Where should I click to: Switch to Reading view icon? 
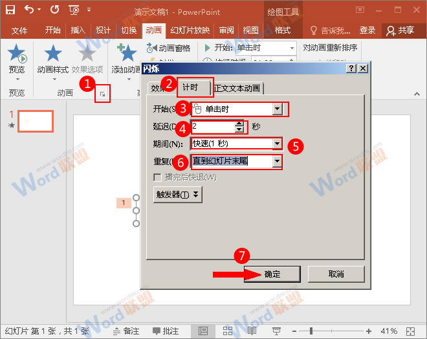250,331
